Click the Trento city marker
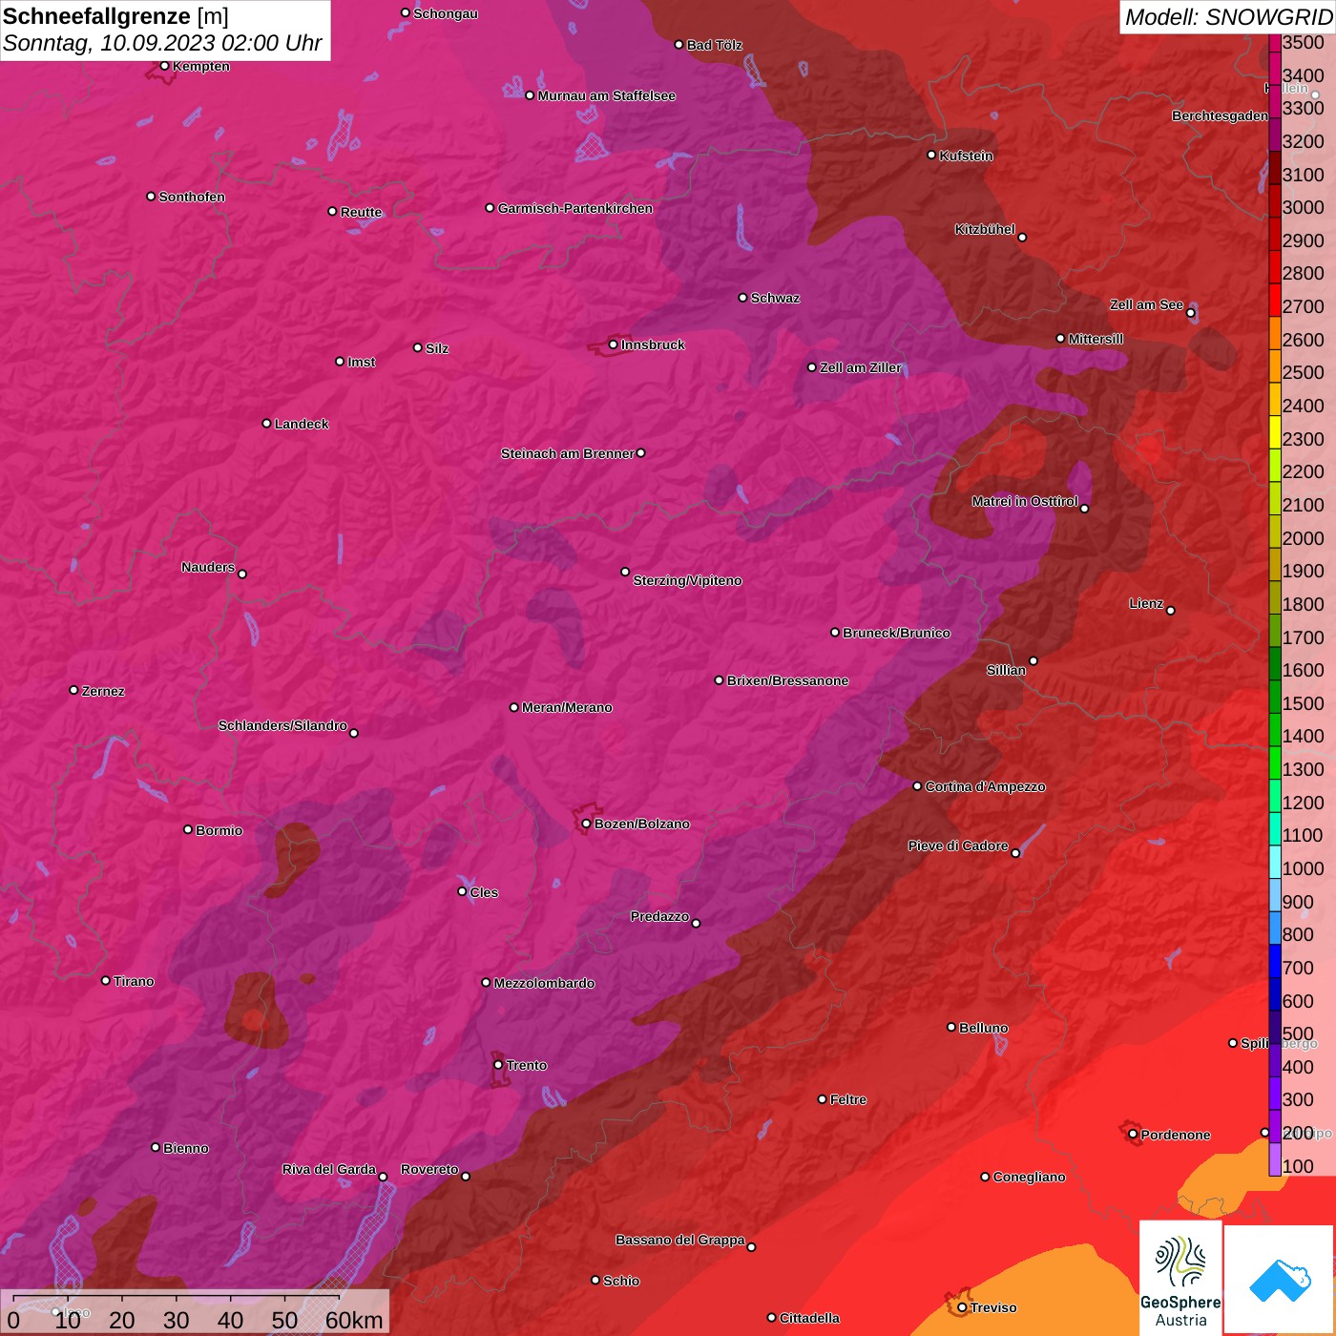This screenshot has width=1336, height=1336. [x=498, y=1065]
